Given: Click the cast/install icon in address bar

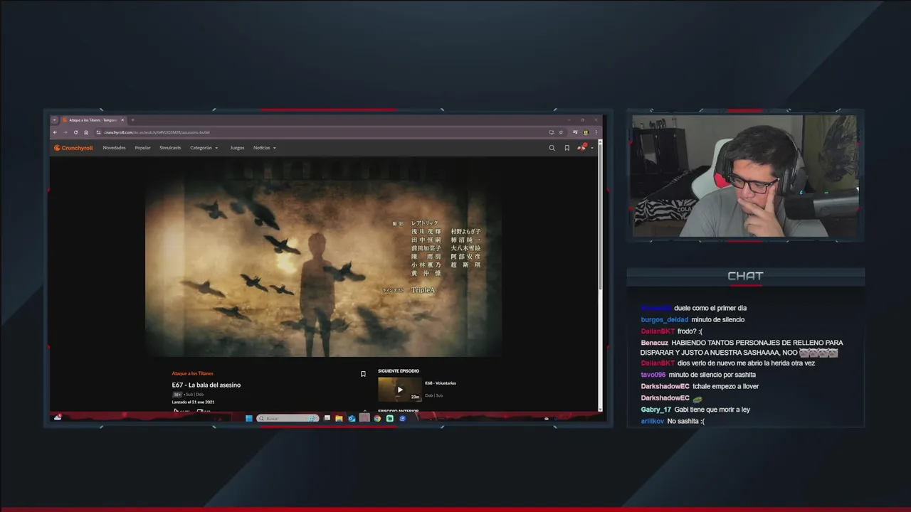Looking at the screenshot, I should (551, 132).
